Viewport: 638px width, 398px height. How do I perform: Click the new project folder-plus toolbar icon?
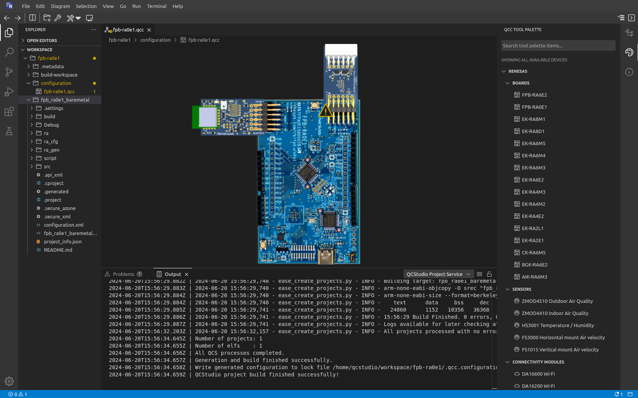[x=47, y=18]
